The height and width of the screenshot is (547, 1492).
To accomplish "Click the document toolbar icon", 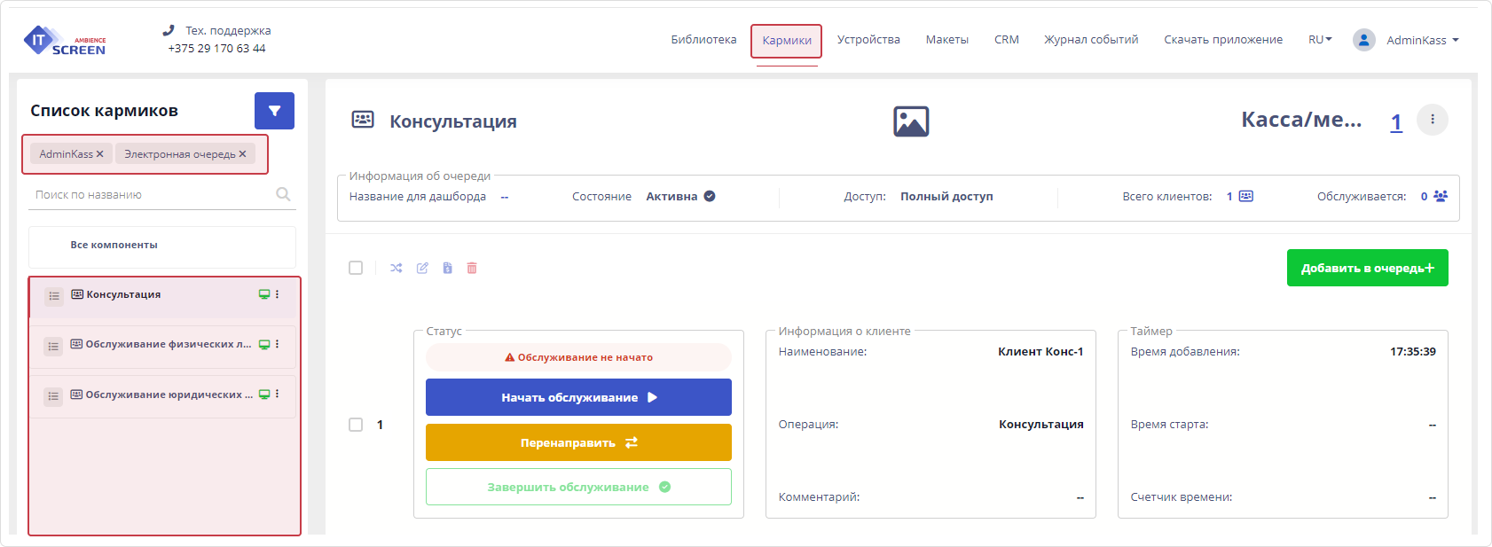I will pos(447,268).
